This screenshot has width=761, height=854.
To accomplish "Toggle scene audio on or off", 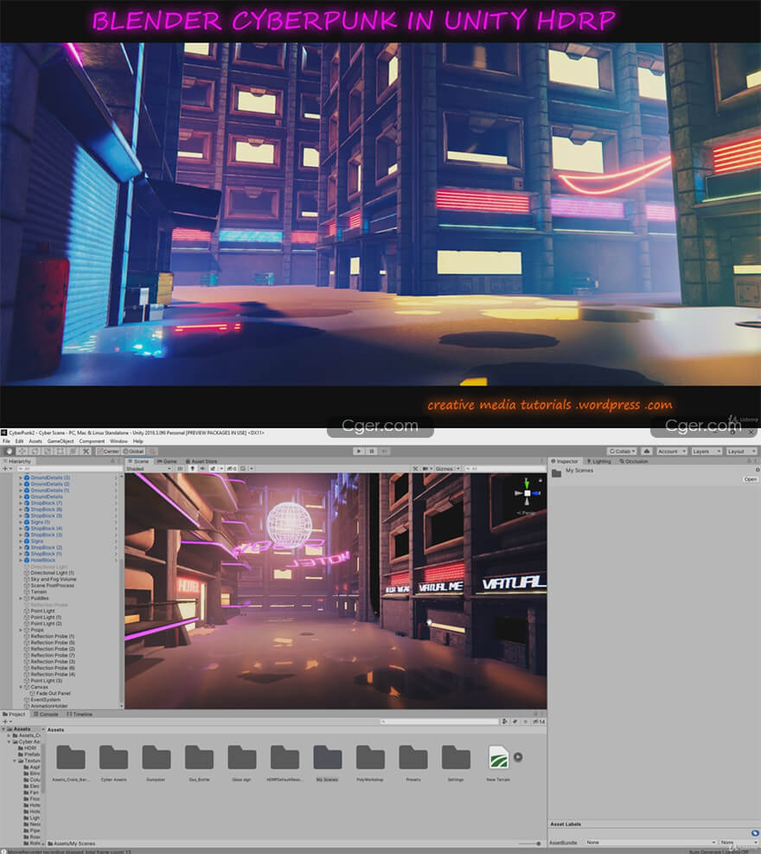I will coord(202,468).
